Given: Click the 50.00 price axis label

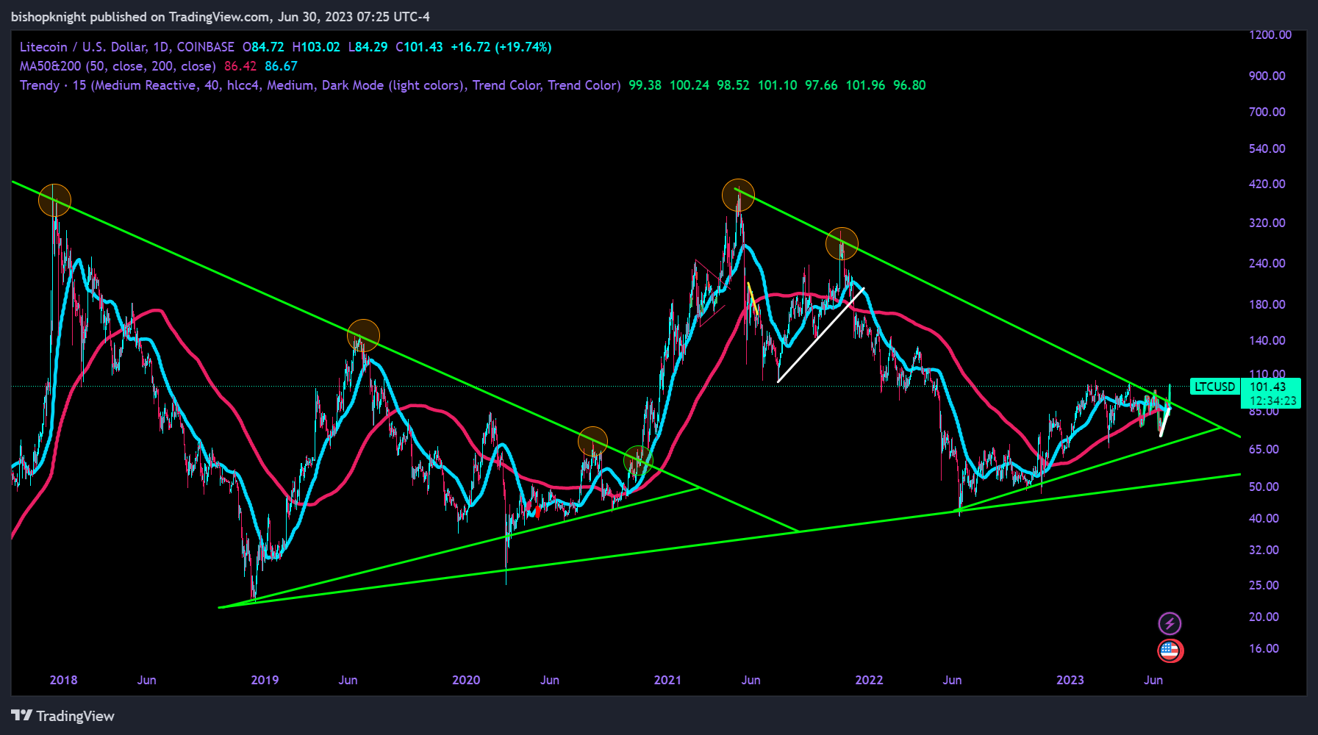Looking at the screenshot, I should [1264, 487].
